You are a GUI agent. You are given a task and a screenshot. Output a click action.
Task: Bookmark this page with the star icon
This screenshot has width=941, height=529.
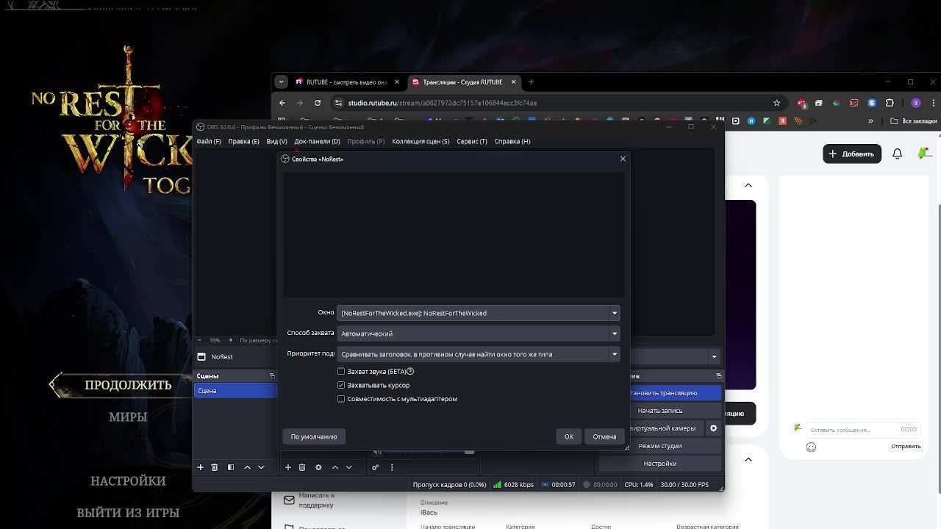pos(776,103)
